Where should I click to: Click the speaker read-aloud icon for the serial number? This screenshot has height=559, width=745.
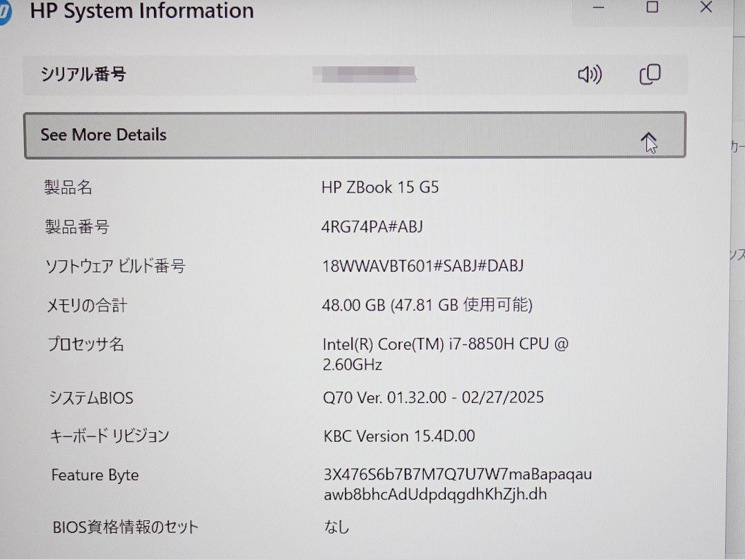(590, 75)
